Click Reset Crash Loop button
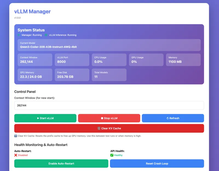The height and width of the screenshot is (171, 219). [x=157, y=163]
